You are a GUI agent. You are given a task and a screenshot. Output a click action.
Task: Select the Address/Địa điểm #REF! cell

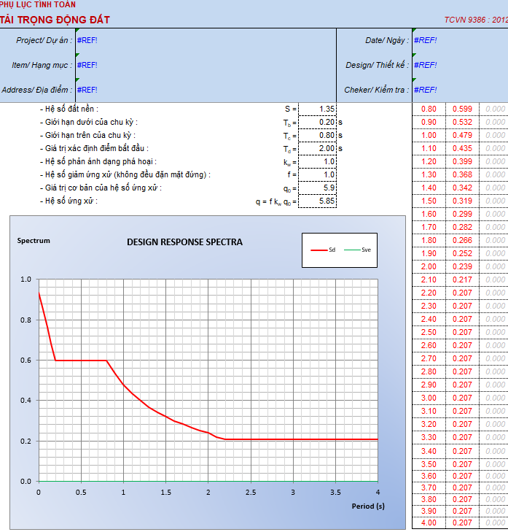click(206, 90)
